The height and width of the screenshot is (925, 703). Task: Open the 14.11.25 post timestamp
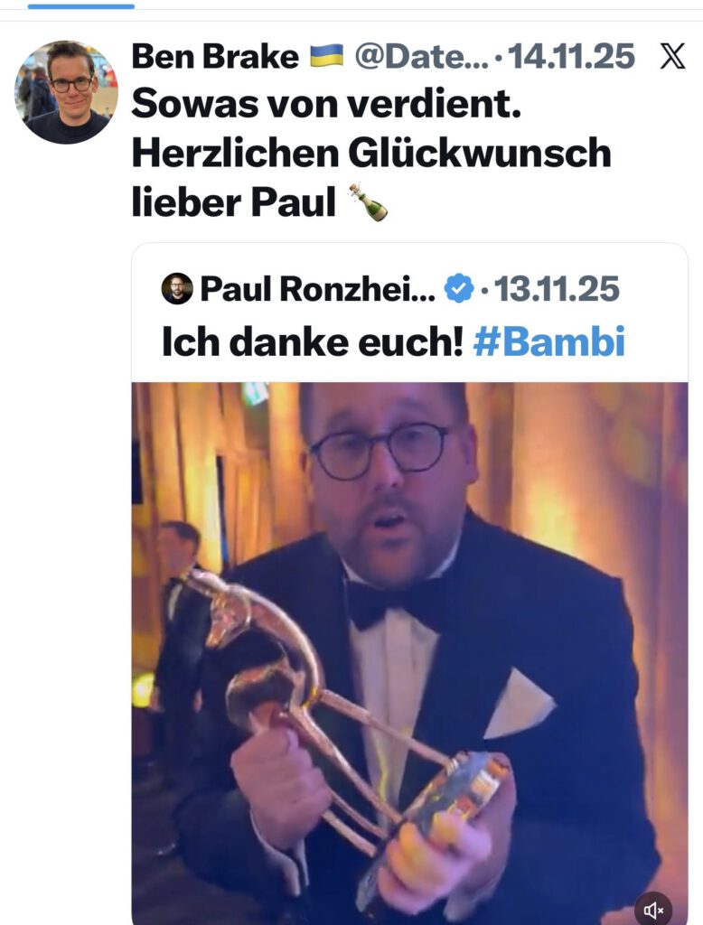coord(571,57)
